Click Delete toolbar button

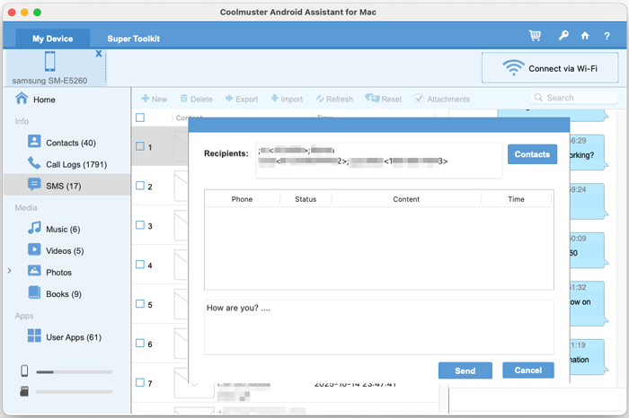[x=196, y=99]
